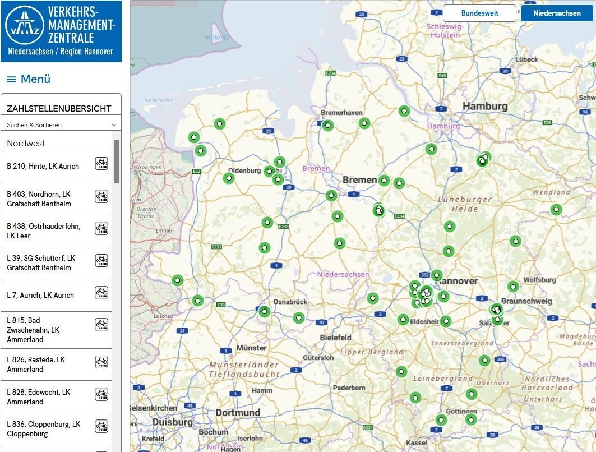Switch map view to Bundesweit
The width and height of the screenshot is (596, 452).
tap(479, 13)
